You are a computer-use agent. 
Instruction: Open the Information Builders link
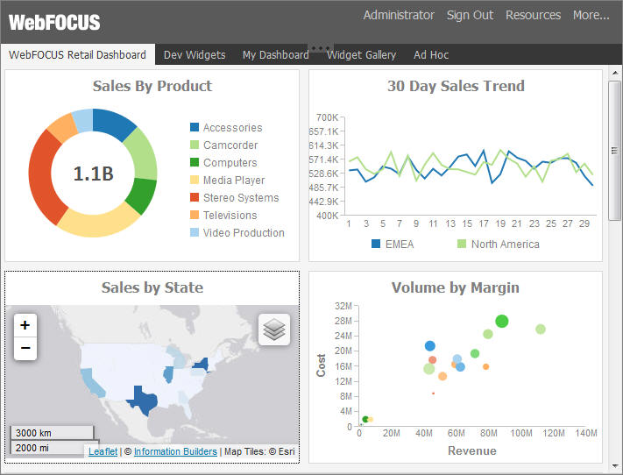[175, 451]
